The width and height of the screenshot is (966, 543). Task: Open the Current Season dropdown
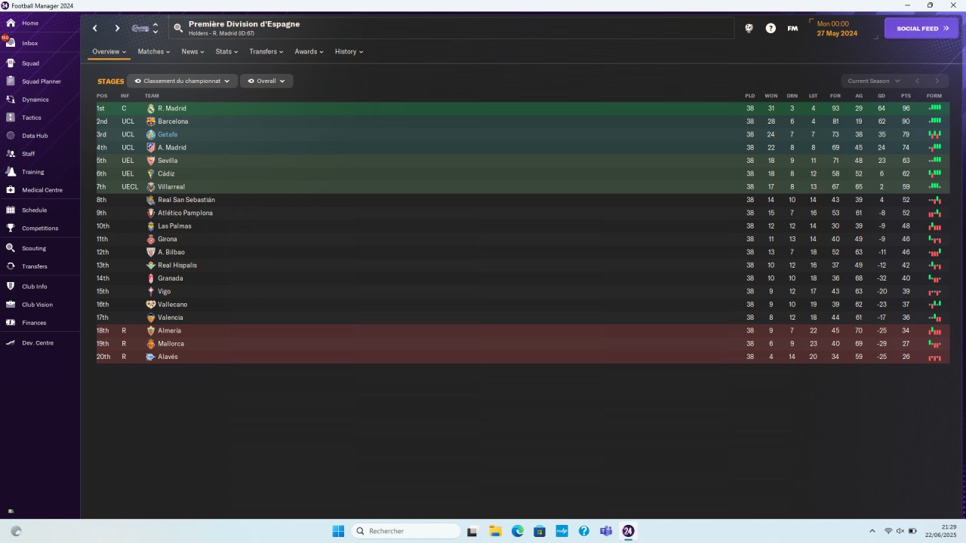(874, 81)
